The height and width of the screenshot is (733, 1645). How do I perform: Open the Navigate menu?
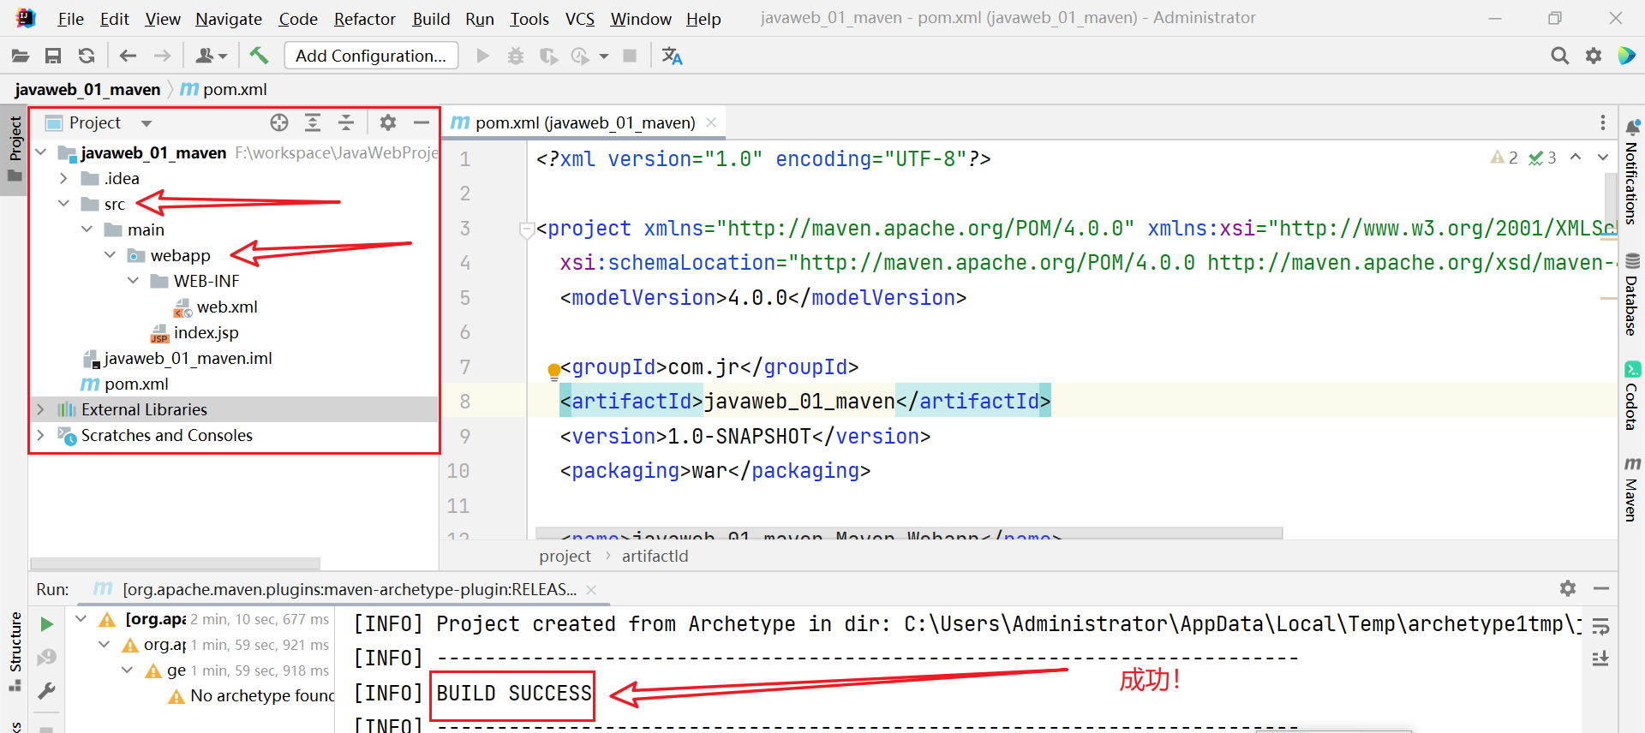coord(229,19)
